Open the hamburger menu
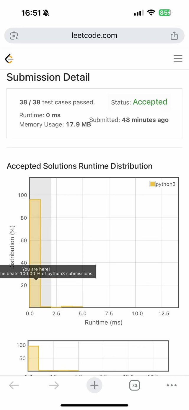 pos(178,59)
